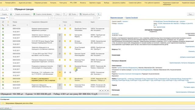Image resolution: width=195 pixels, height=110 pixels.
Task: Open the Еще menu
Action: pyautogui.click(x=190, y=14)
